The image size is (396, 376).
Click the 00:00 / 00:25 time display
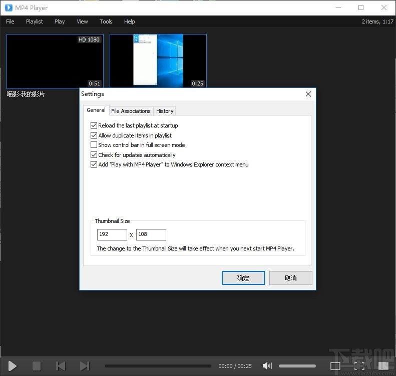(x=235, y=366)
